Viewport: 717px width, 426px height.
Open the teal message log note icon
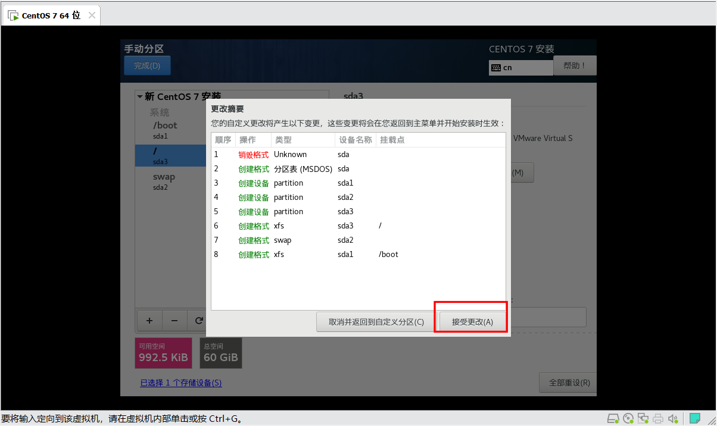coord(695,418)
